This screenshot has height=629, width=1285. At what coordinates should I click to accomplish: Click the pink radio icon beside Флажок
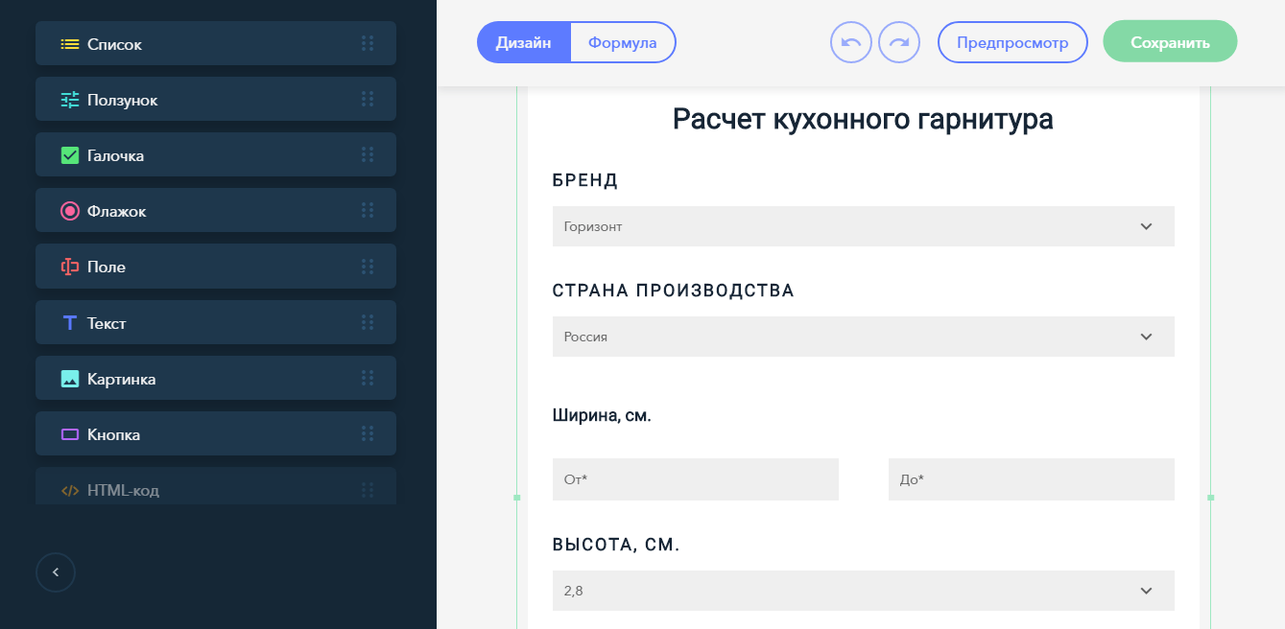tap(70, 211)
